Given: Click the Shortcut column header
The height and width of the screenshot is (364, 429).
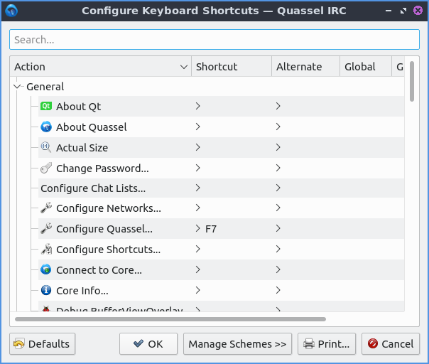Looking at the screenshot, I should click(231, 67).
